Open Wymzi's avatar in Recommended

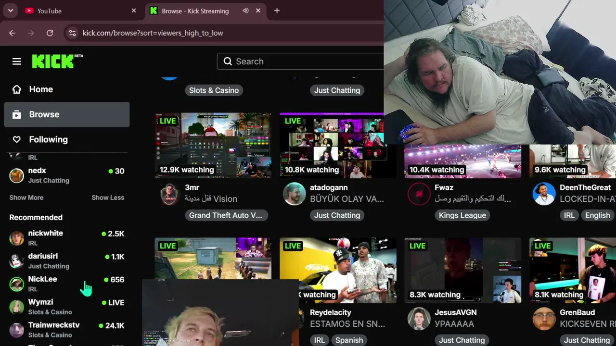[17, 307]
